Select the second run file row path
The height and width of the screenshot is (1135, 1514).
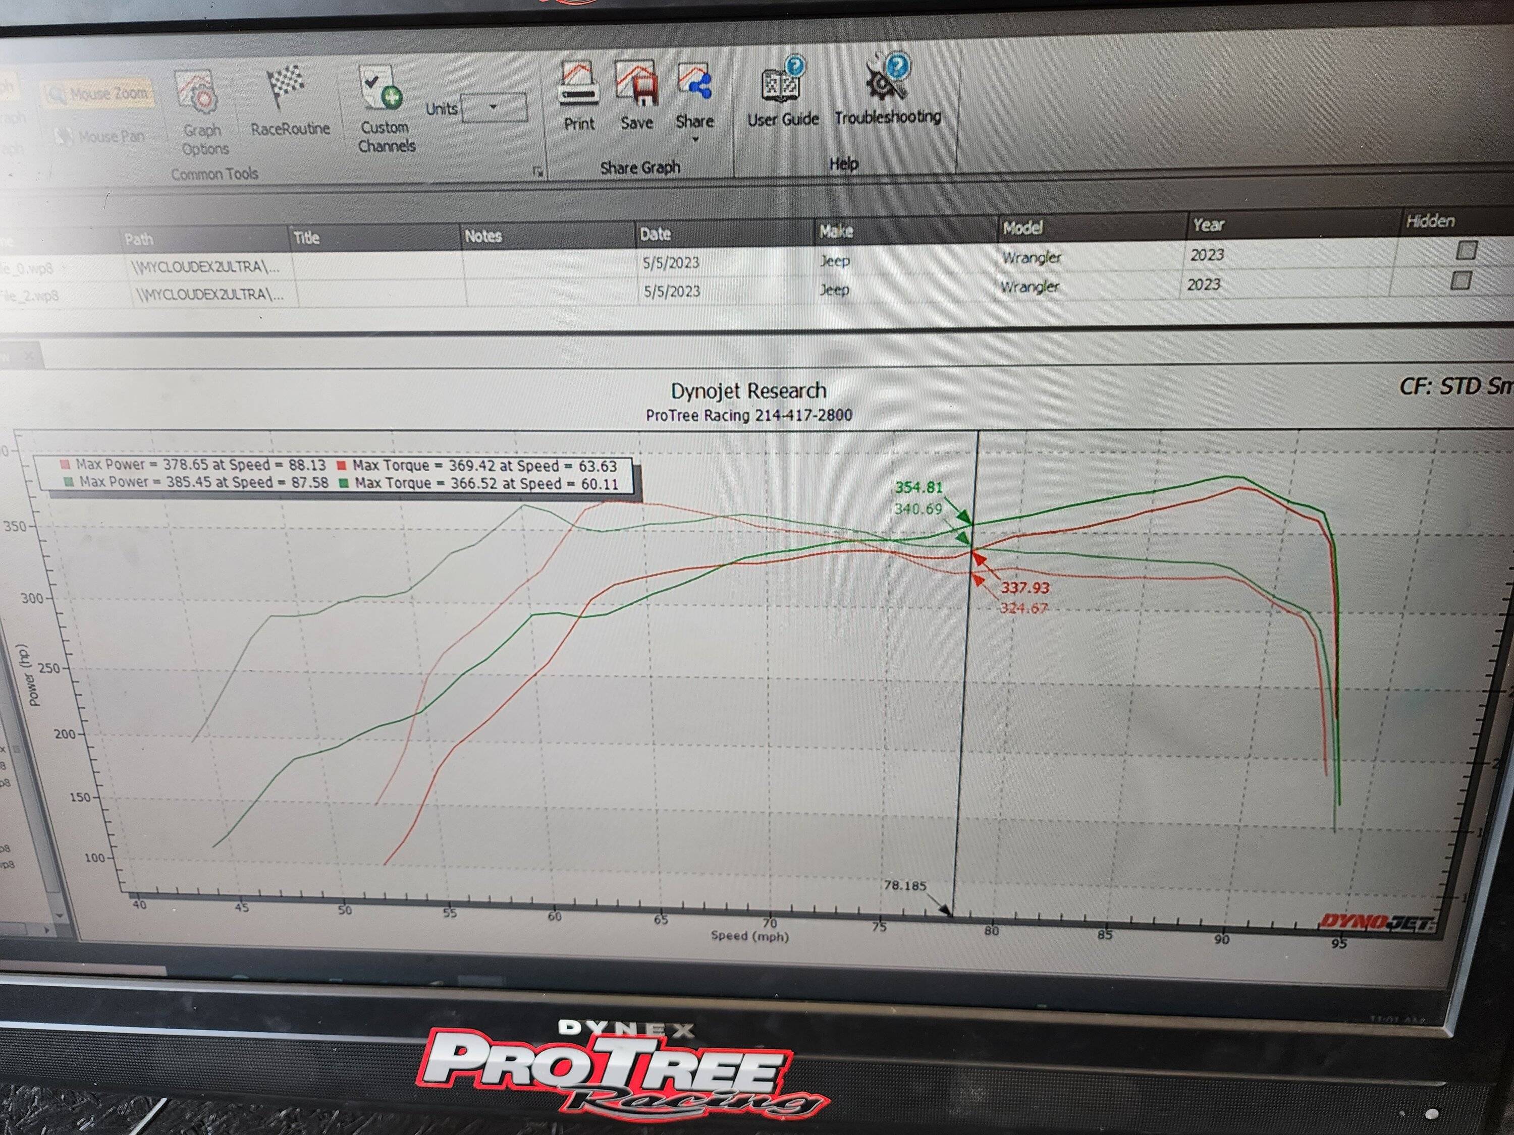coord(209,295)
